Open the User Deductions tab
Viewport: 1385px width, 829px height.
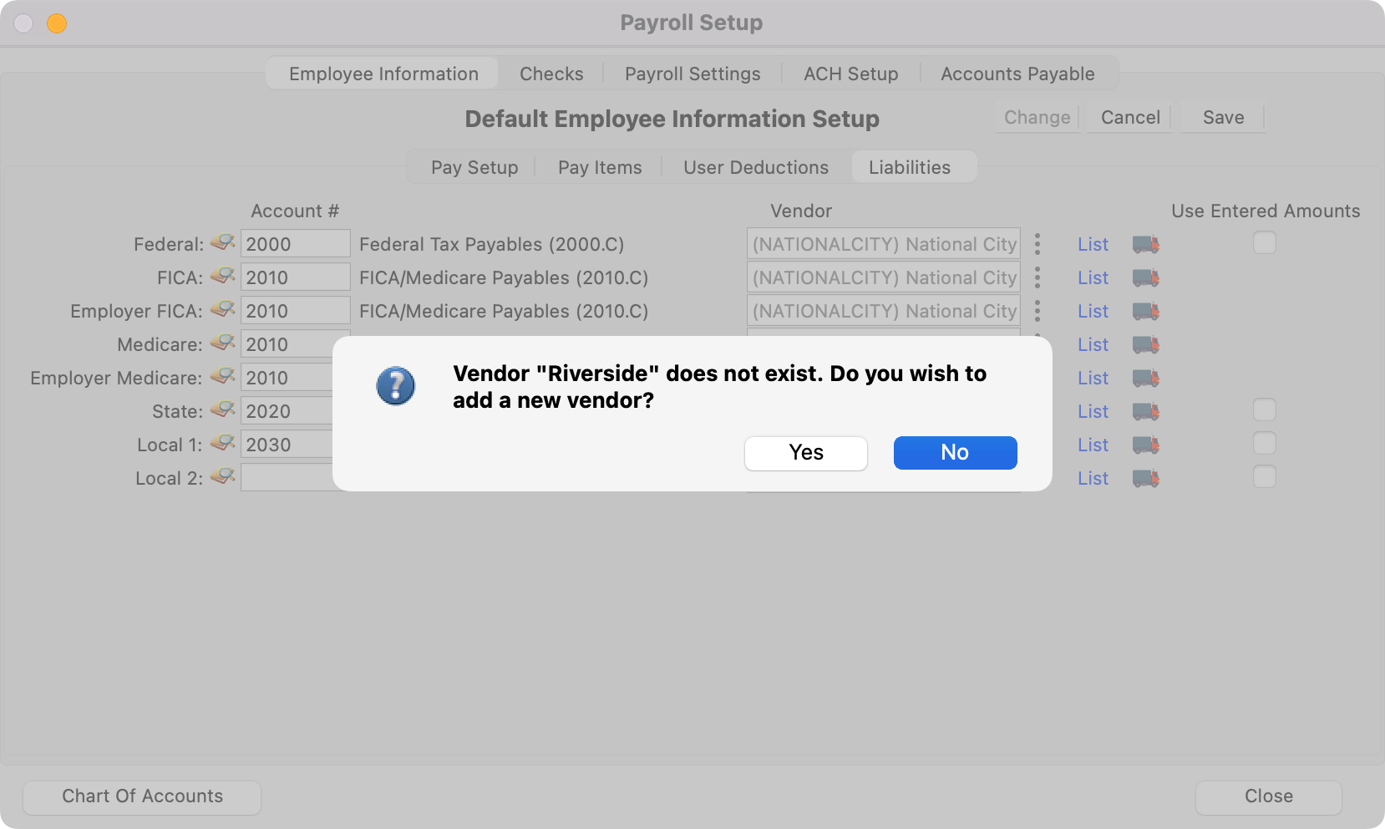(756, 167)
